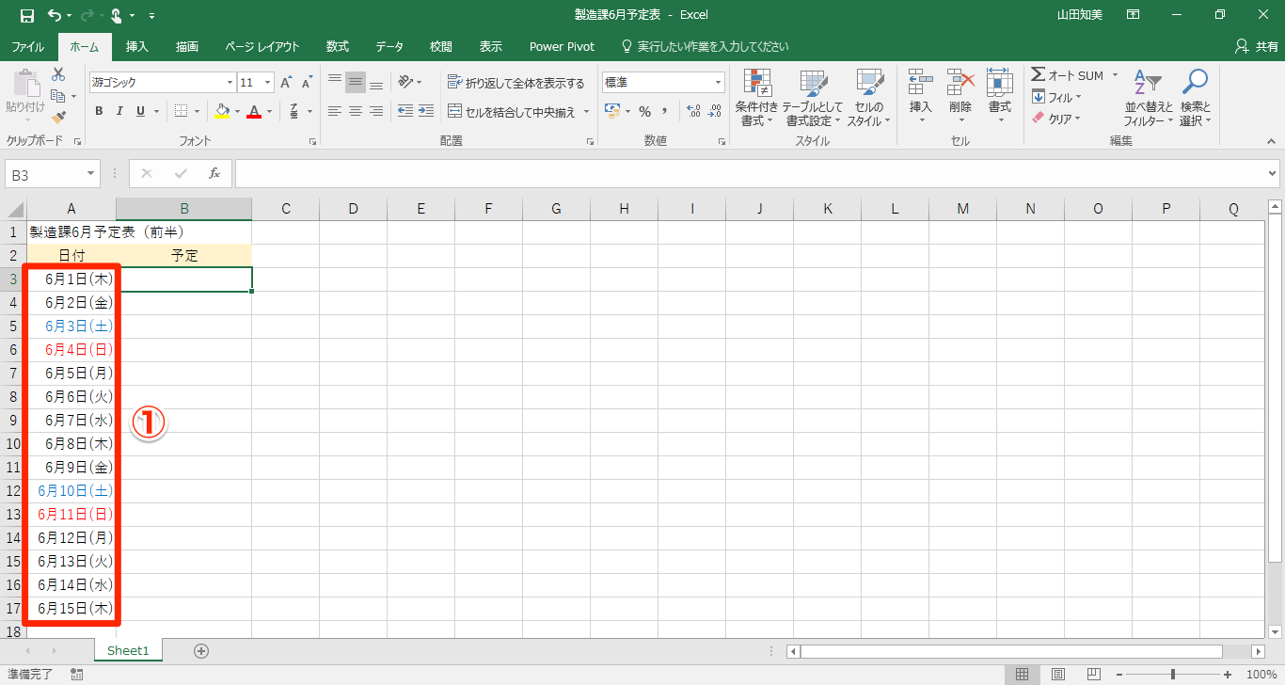
Task: Click the Format Painter brush icon
Action: pyautogui.click(x=58, y=118)
